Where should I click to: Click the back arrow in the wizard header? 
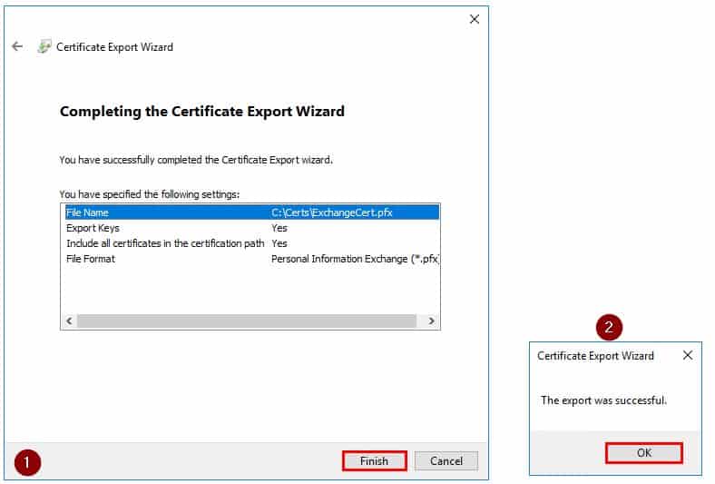(x=17, y=46)
